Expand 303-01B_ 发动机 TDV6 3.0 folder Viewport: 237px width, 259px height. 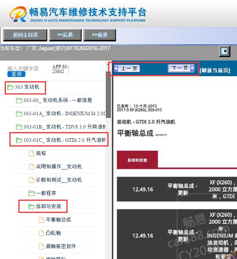tap(64, 127)
